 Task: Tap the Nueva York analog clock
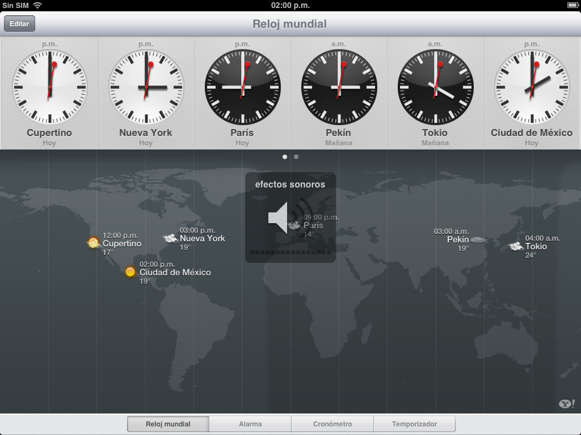point(146,87)
